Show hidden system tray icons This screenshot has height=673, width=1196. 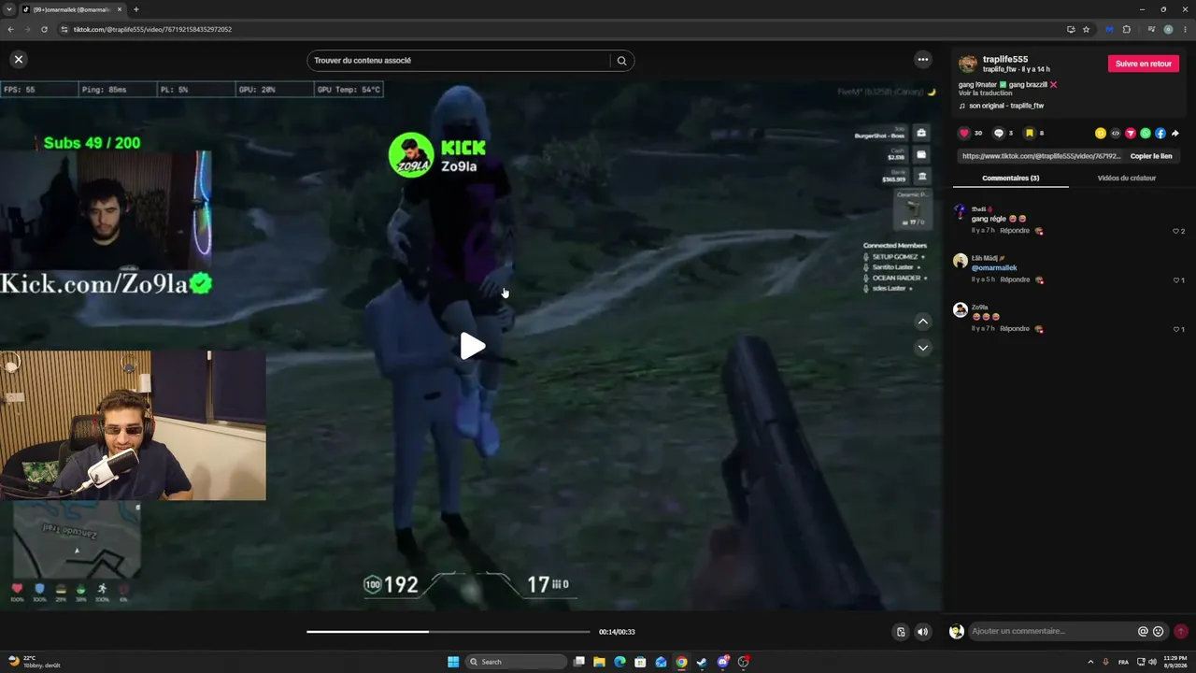[1090, 662]
